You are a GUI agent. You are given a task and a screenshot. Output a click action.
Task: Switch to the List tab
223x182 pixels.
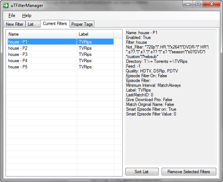tap(33, 24)
